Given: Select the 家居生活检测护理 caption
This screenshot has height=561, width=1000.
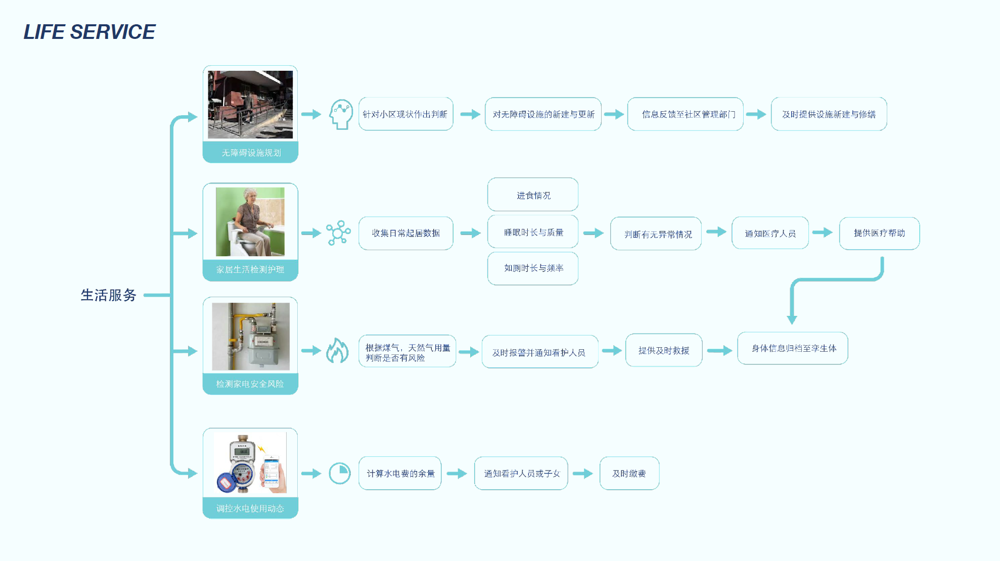Looking at the screenshot, I should 250,270.
